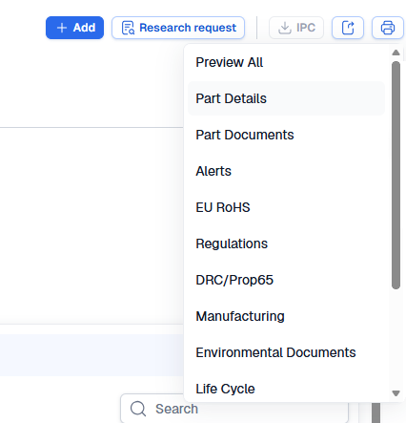Open the Research request dialog
The image size is (406, 423).
[x=178, y=28]
